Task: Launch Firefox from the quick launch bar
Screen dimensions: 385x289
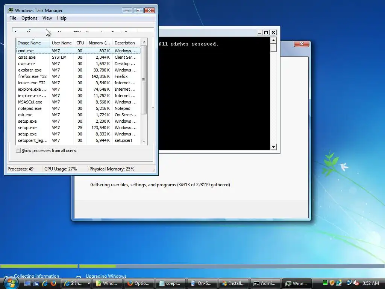Action: [53, 283]
